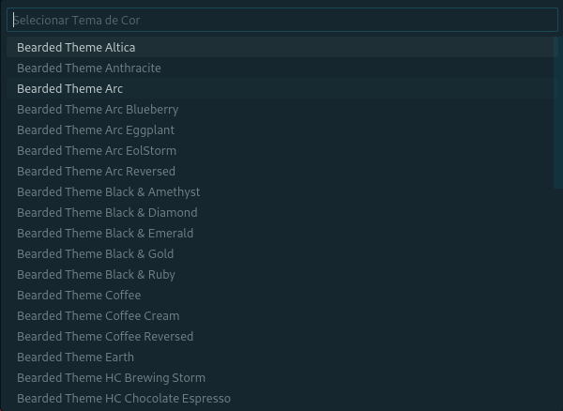Choose Bearded Theme Arc EolStorm

click(97, 150)
